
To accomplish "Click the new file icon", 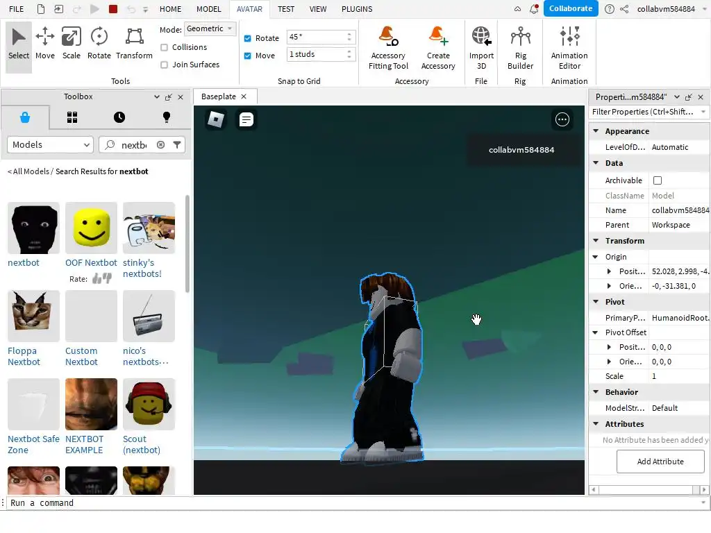I will [41, 9].
